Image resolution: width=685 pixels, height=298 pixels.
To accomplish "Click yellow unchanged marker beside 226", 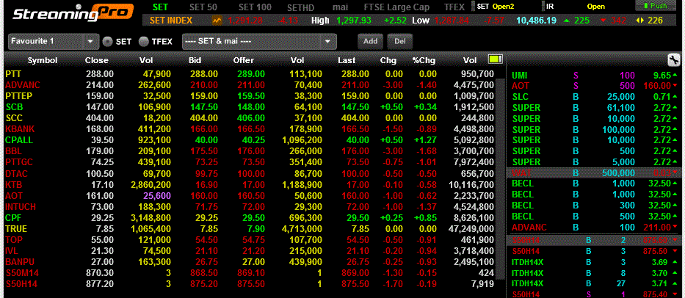I will click(x=640, y=20).
